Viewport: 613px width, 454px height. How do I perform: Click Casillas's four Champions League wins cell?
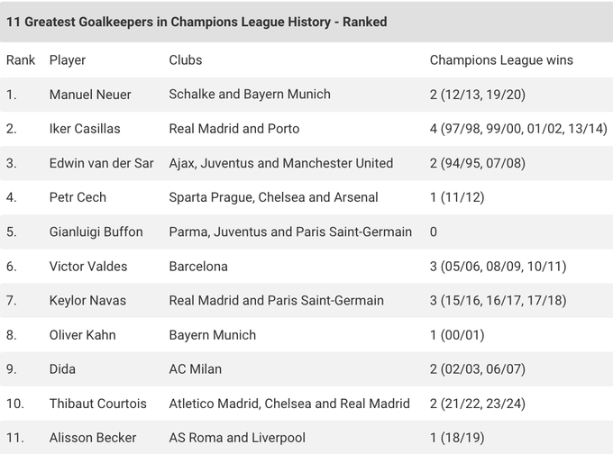[518, 129]
